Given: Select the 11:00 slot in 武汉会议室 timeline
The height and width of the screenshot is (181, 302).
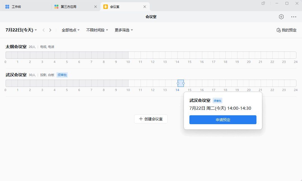Looking at the screenshot, I should coord(143,83).
